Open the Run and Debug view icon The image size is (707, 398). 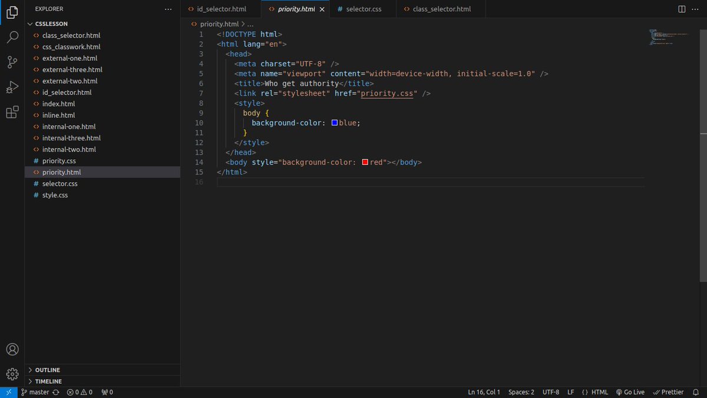(x=12, y=87)
